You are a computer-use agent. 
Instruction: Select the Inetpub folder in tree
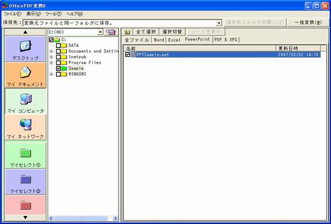click(x=78, y=57)
